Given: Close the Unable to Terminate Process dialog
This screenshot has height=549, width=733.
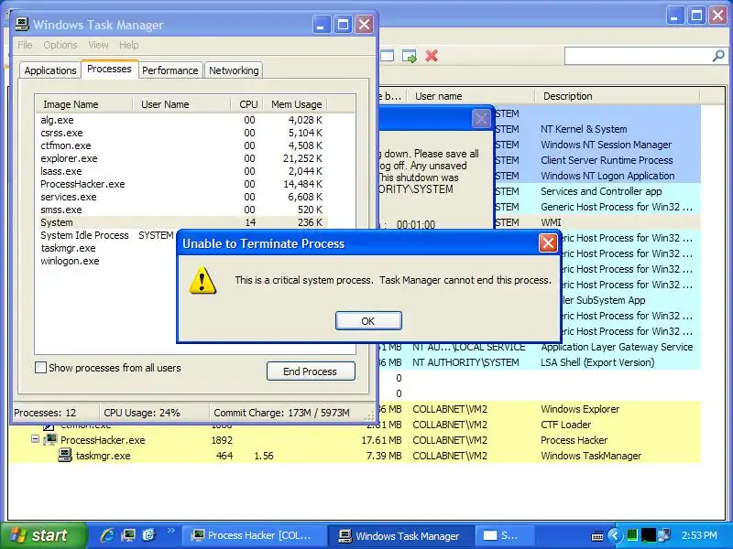Looking at the screenshot, I should click(548, 242).
